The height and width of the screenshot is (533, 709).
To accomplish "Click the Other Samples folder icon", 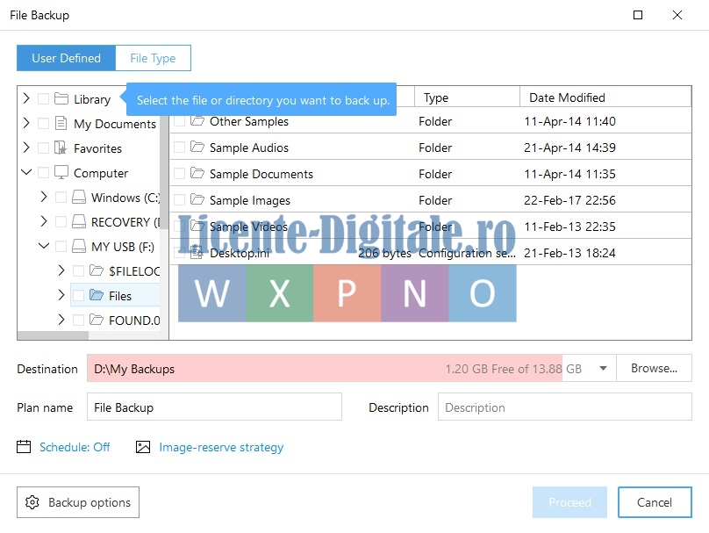I will coord(197,121).
